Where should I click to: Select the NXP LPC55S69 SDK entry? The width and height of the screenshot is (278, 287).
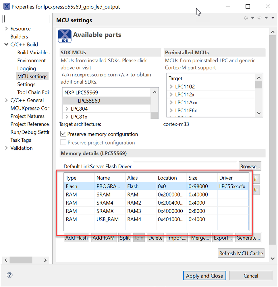coord(107,93)
